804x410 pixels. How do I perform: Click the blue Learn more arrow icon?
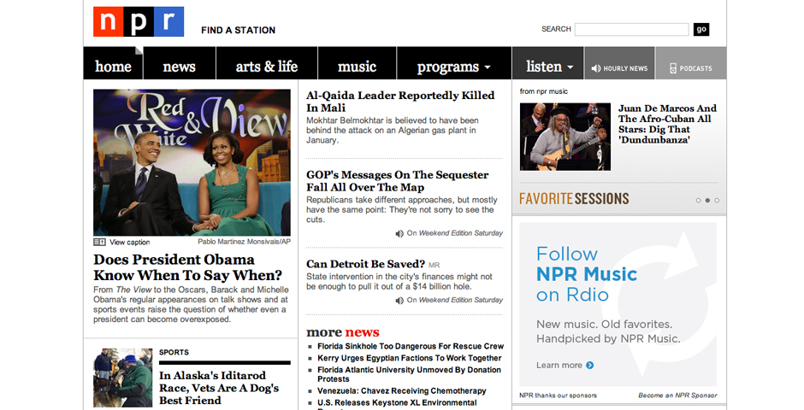(x=589, y=365)
